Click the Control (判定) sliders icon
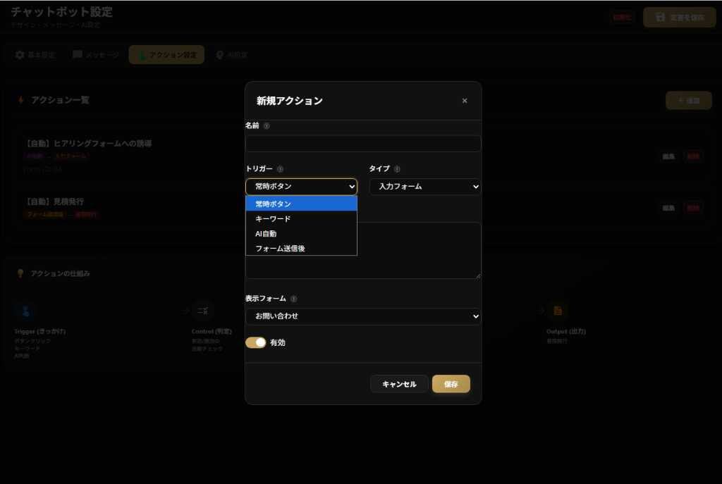Screen dimensions: 722x484 (x=202, y=311)
